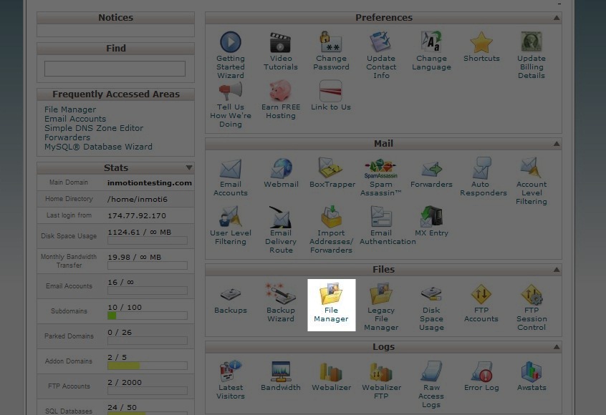Viewport: 606px width, 415px height.
Task: Open the Link to Us icon
Action: click(331, 91)
